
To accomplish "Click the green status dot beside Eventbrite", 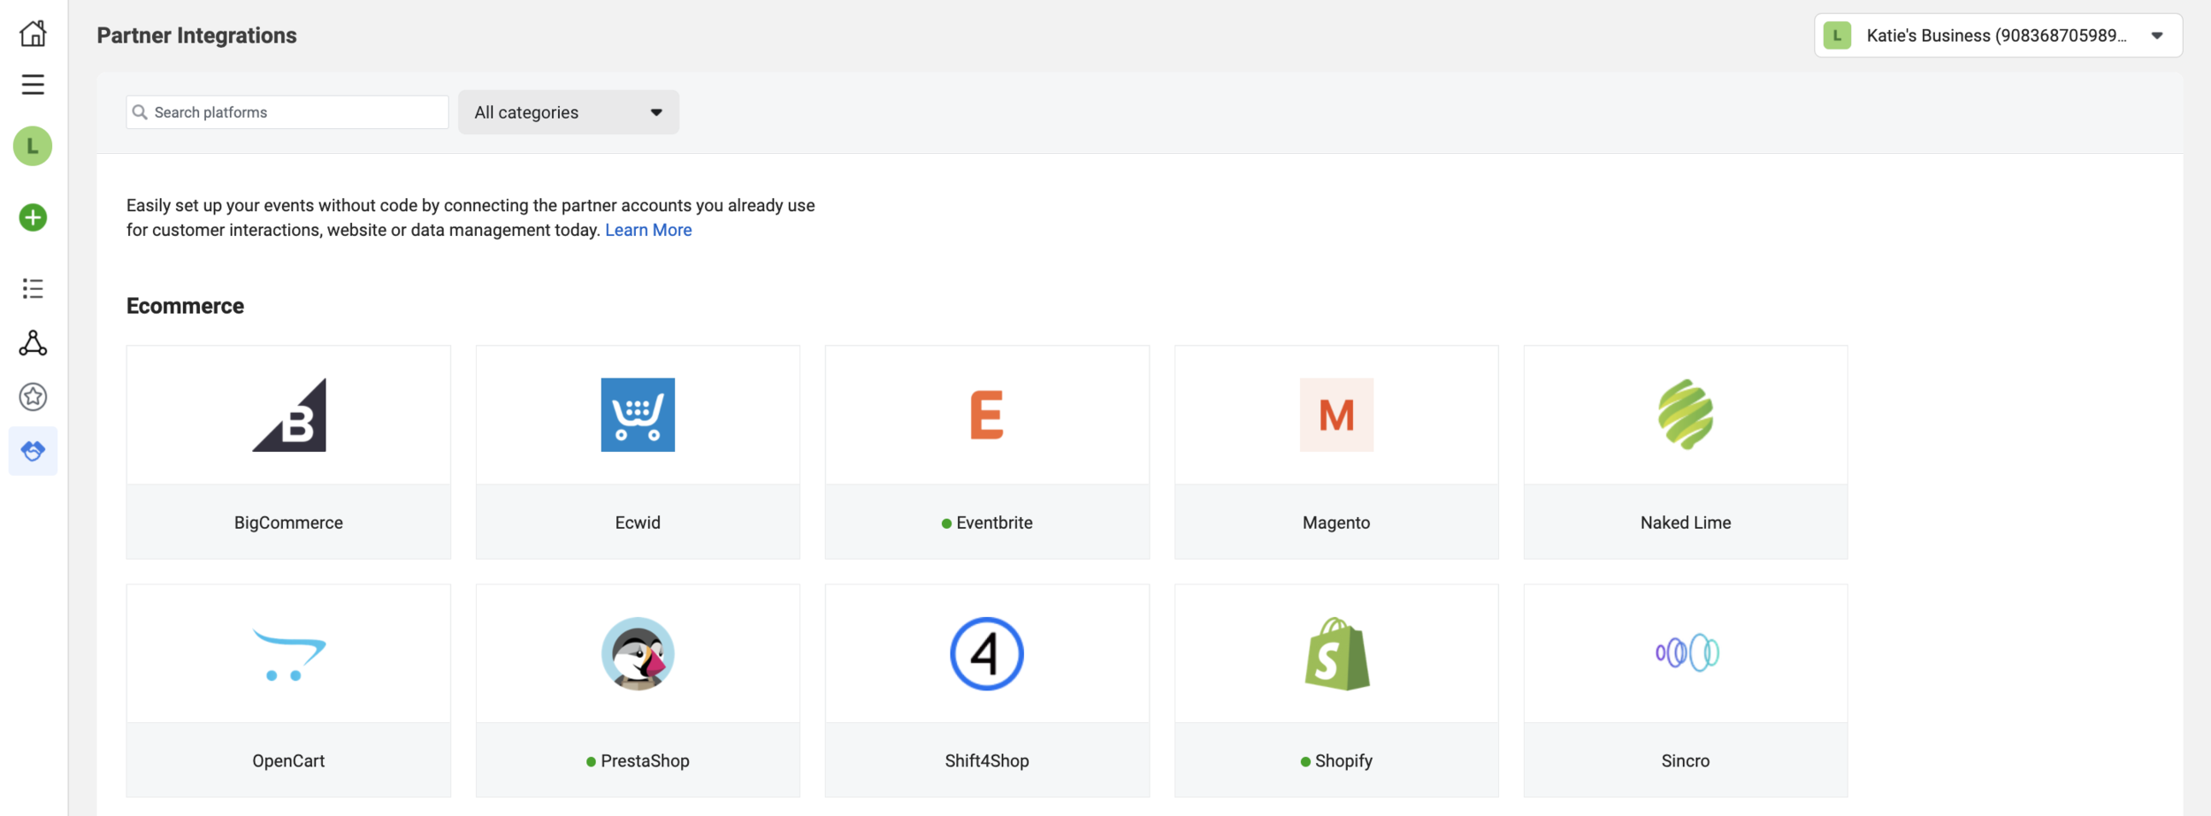I will pos(946,523).
